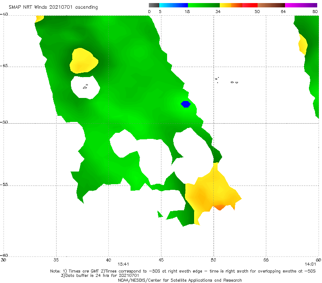Click the longitude axis label 55
322x283 pixels.
click(x=266, y=260)
